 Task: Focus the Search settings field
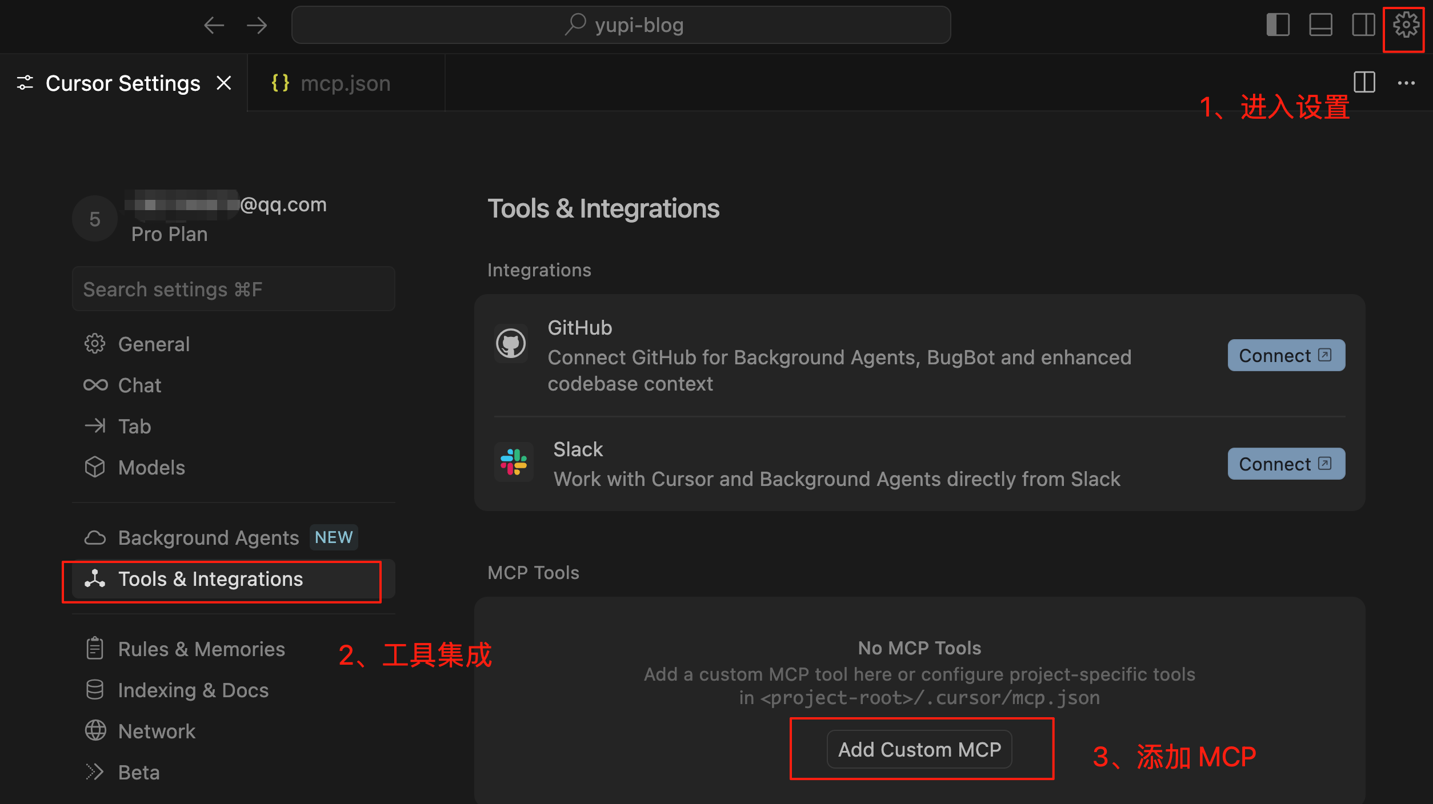tap(233, 290)
